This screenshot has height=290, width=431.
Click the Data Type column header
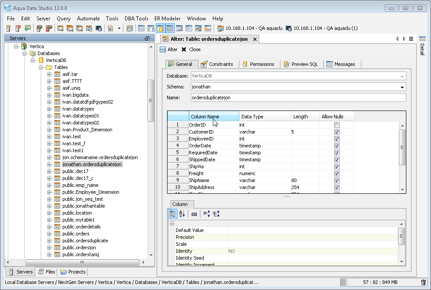265,117
